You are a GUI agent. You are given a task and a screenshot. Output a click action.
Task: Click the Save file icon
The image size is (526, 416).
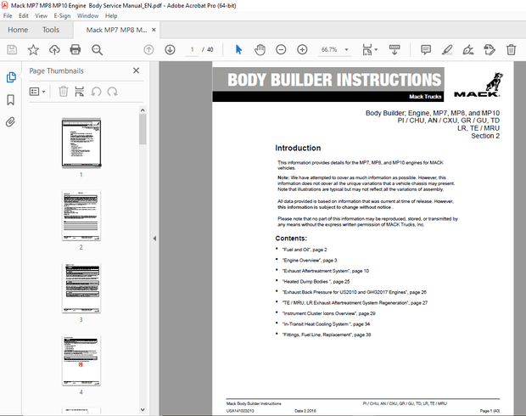pyautogui.click(x=12, y=50)
